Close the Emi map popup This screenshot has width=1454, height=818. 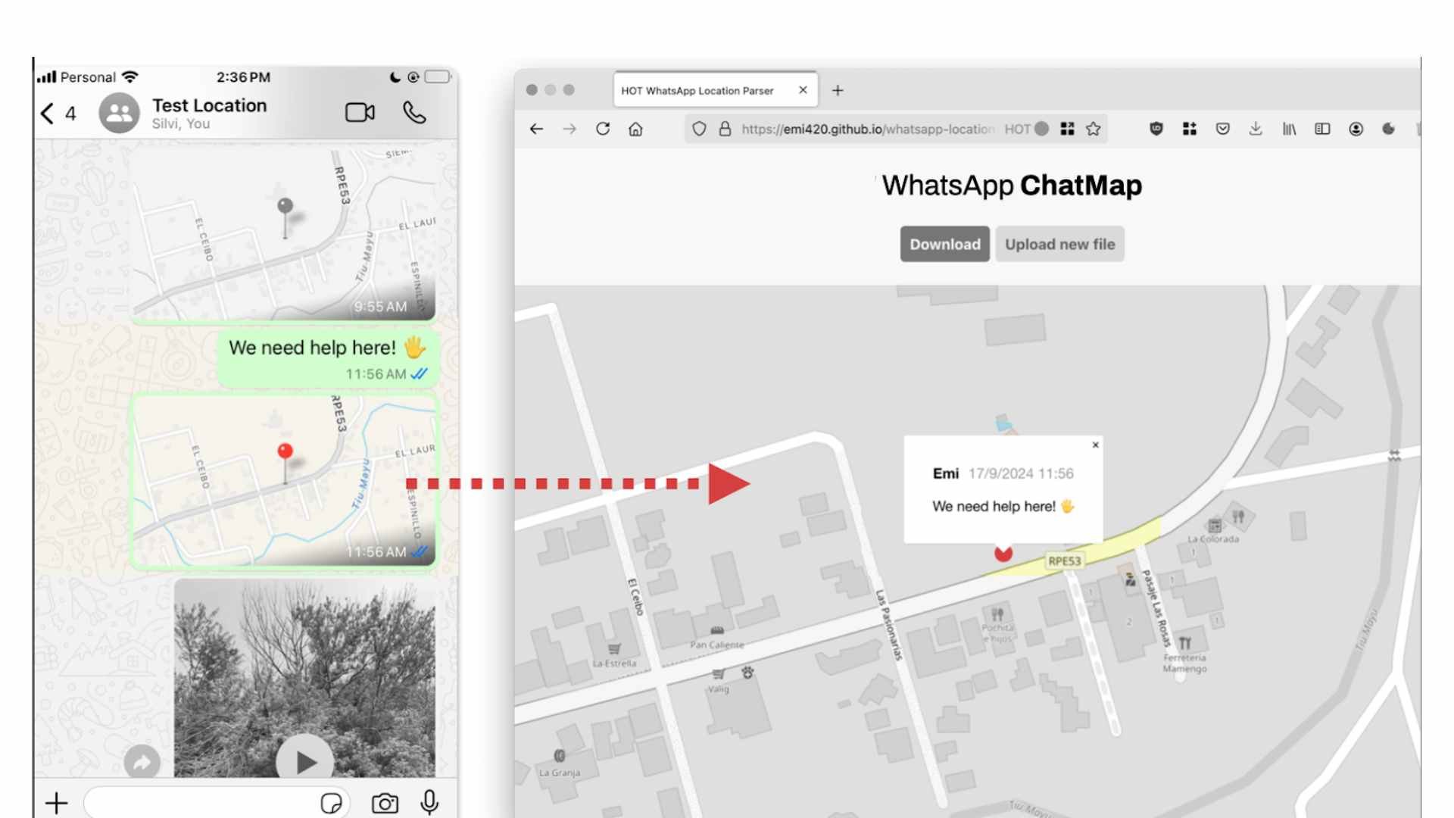point(1096,445)
